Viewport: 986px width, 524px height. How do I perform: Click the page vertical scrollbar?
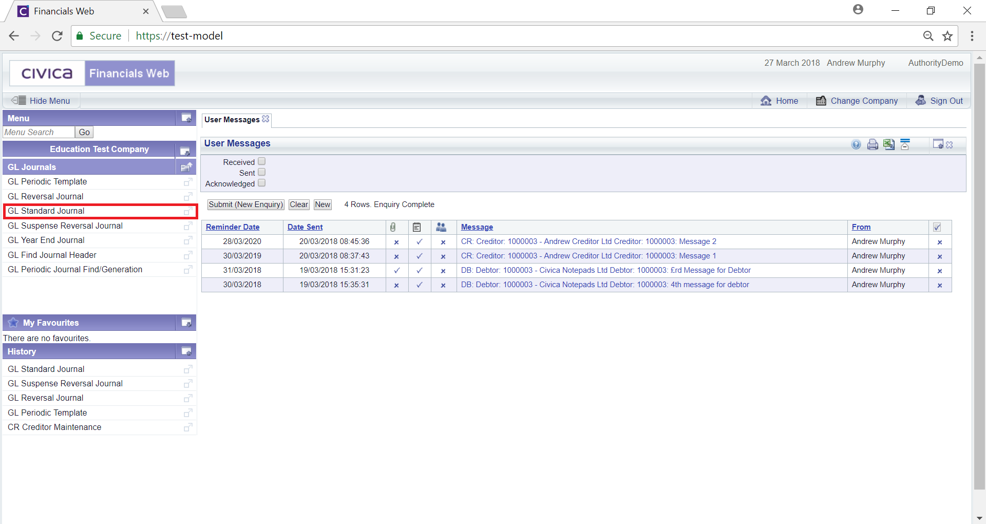pos(979,277)
